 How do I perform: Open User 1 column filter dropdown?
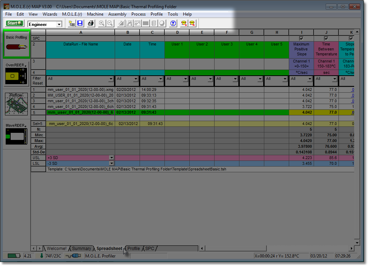pyautogui.click(x=185, y=79)
